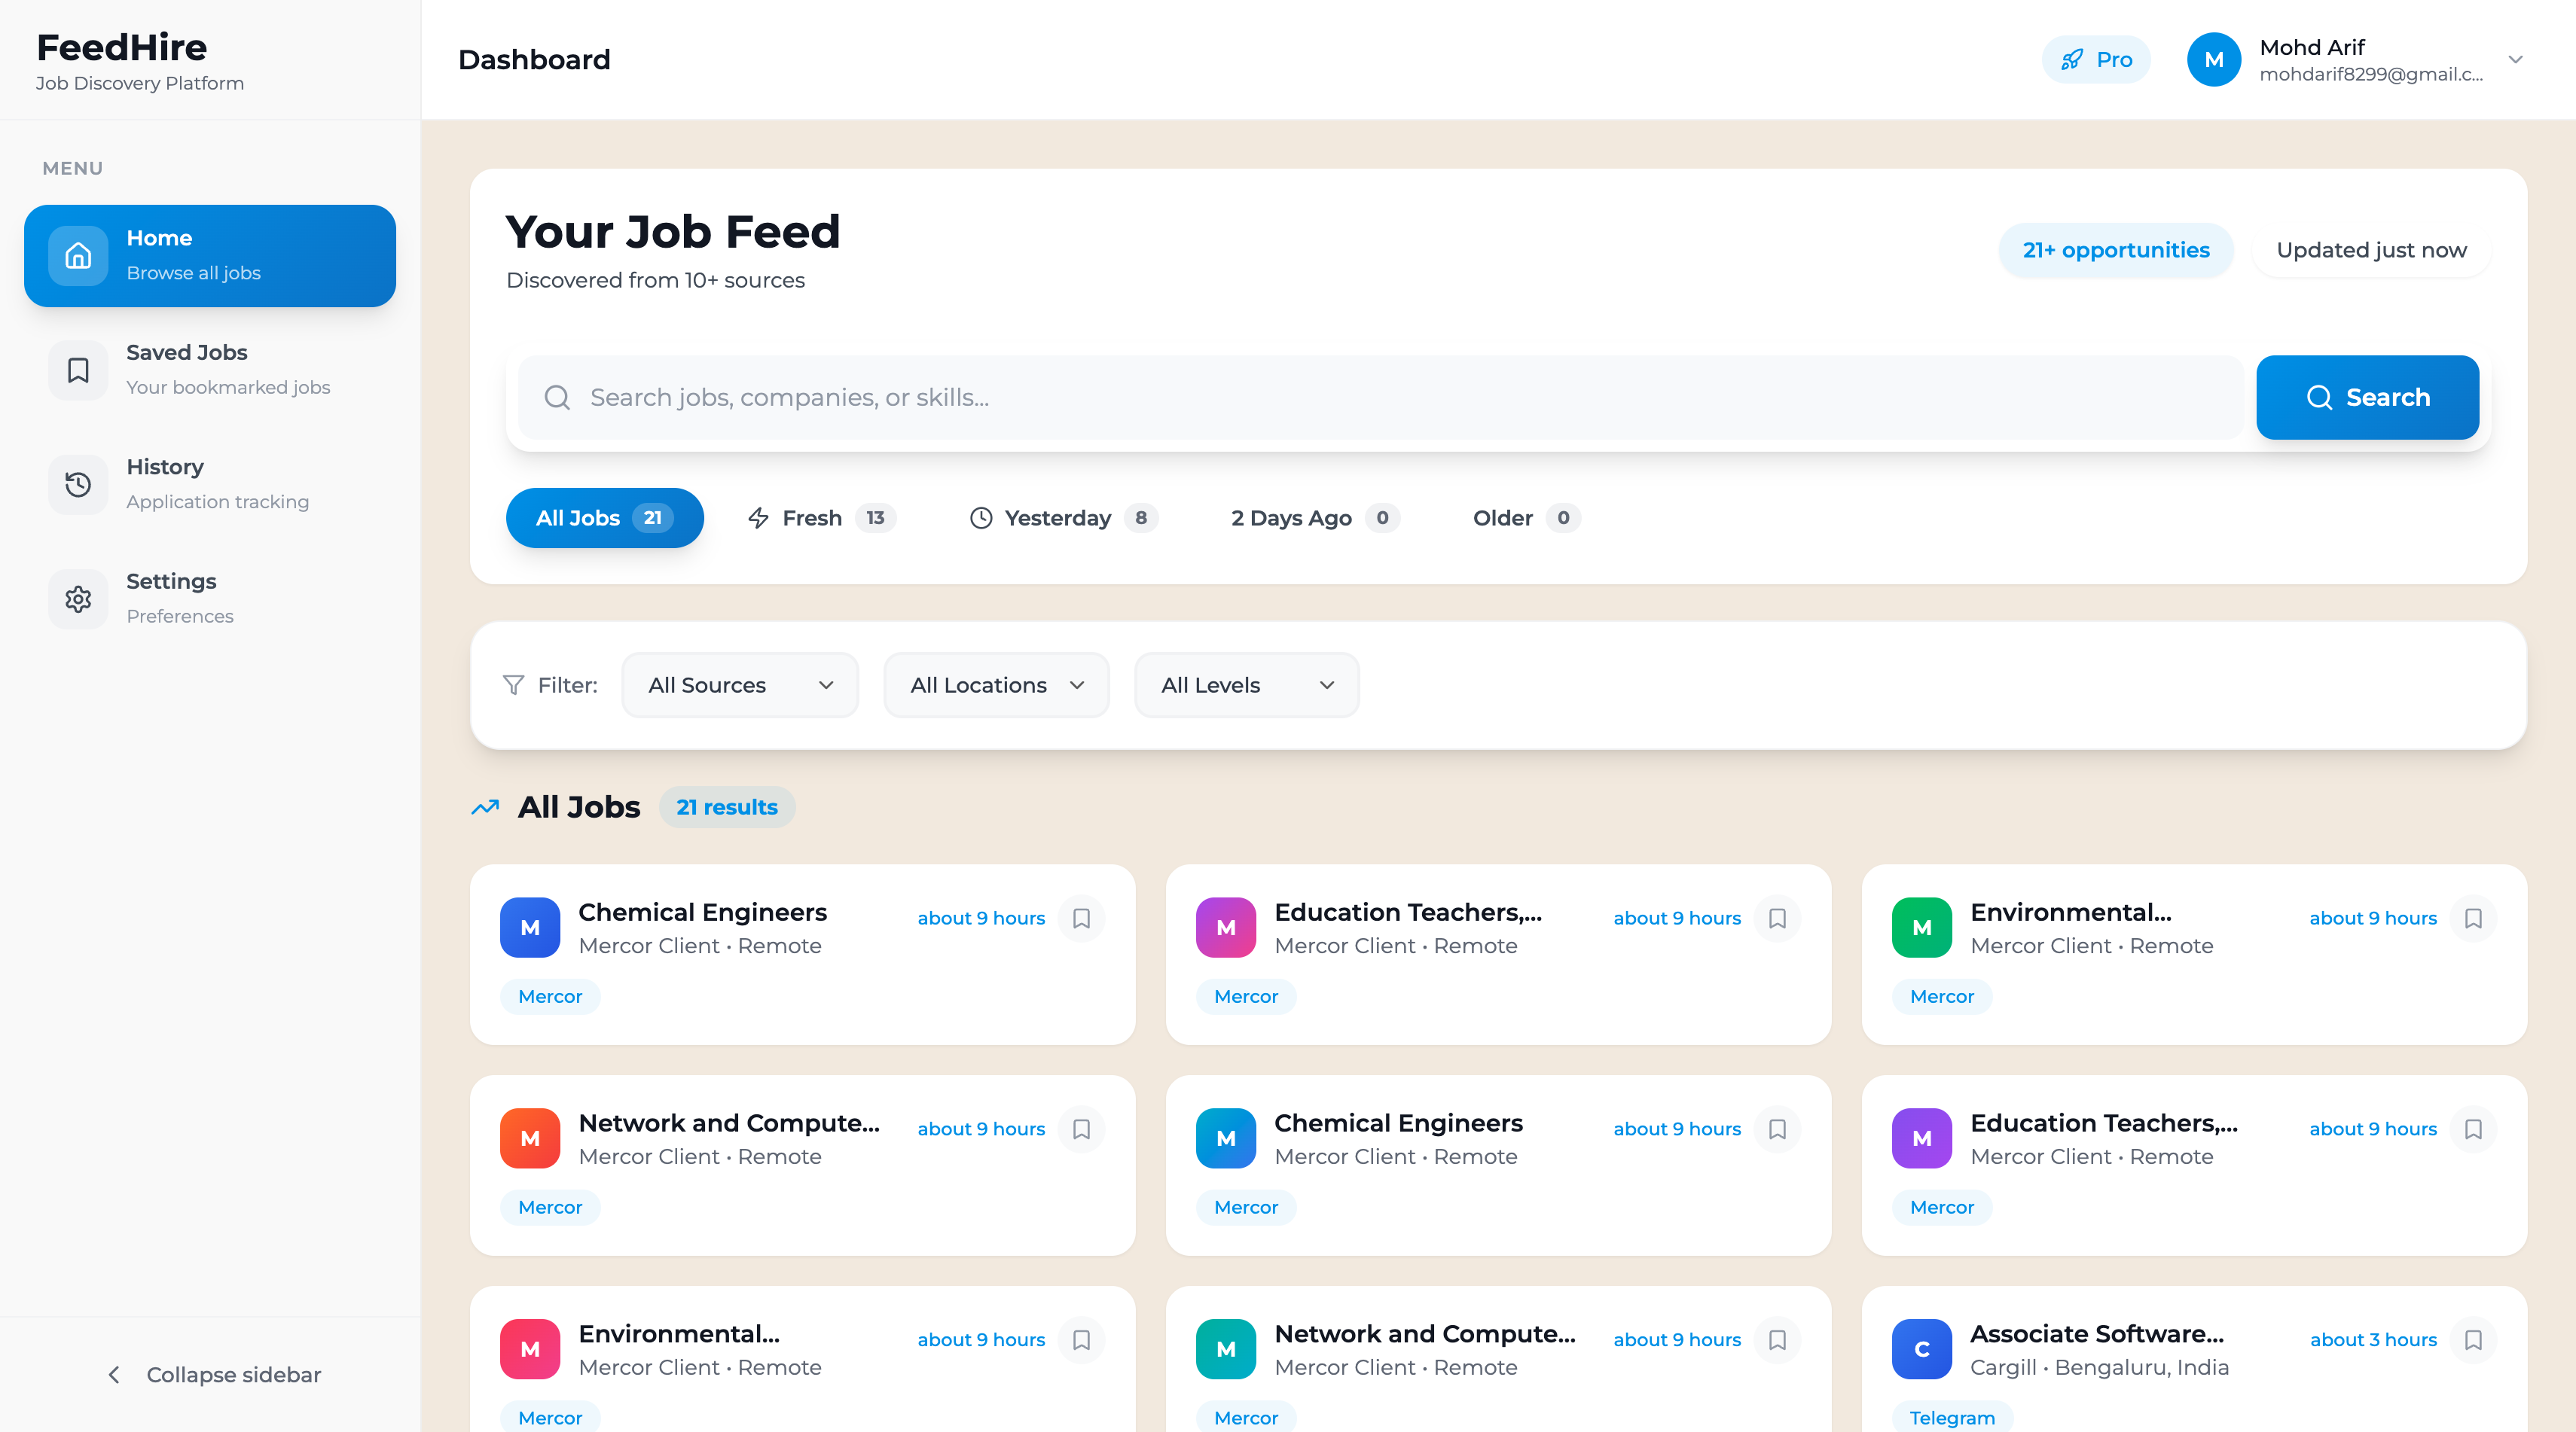The height and width of the screenshot is (1432, 2576).
Task: Expand the All Locations filter
Action: tap(996, 684)
